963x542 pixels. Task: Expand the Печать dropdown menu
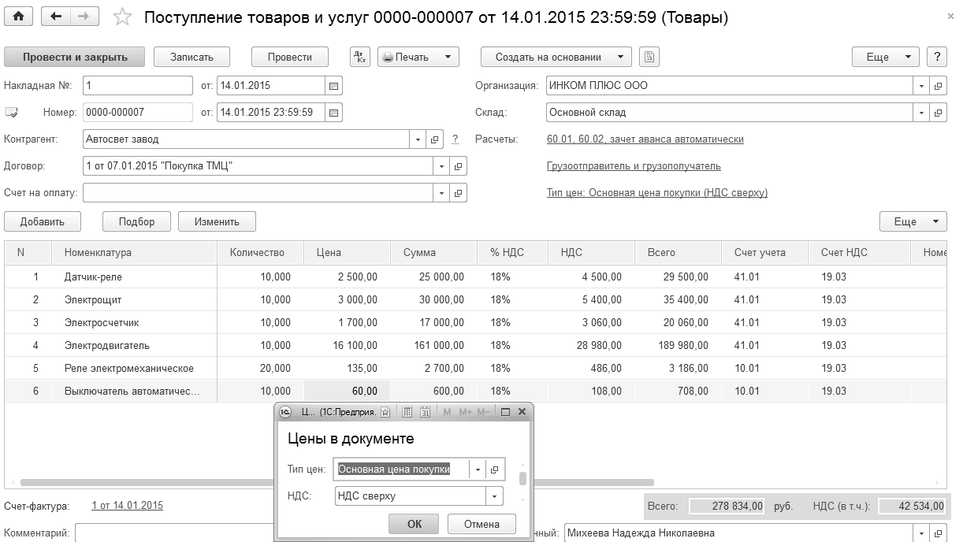pyautogui.click(x=447, y=57)
